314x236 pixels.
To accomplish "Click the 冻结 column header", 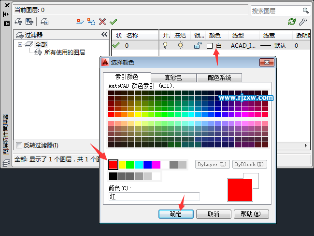I will click(180, 35).
